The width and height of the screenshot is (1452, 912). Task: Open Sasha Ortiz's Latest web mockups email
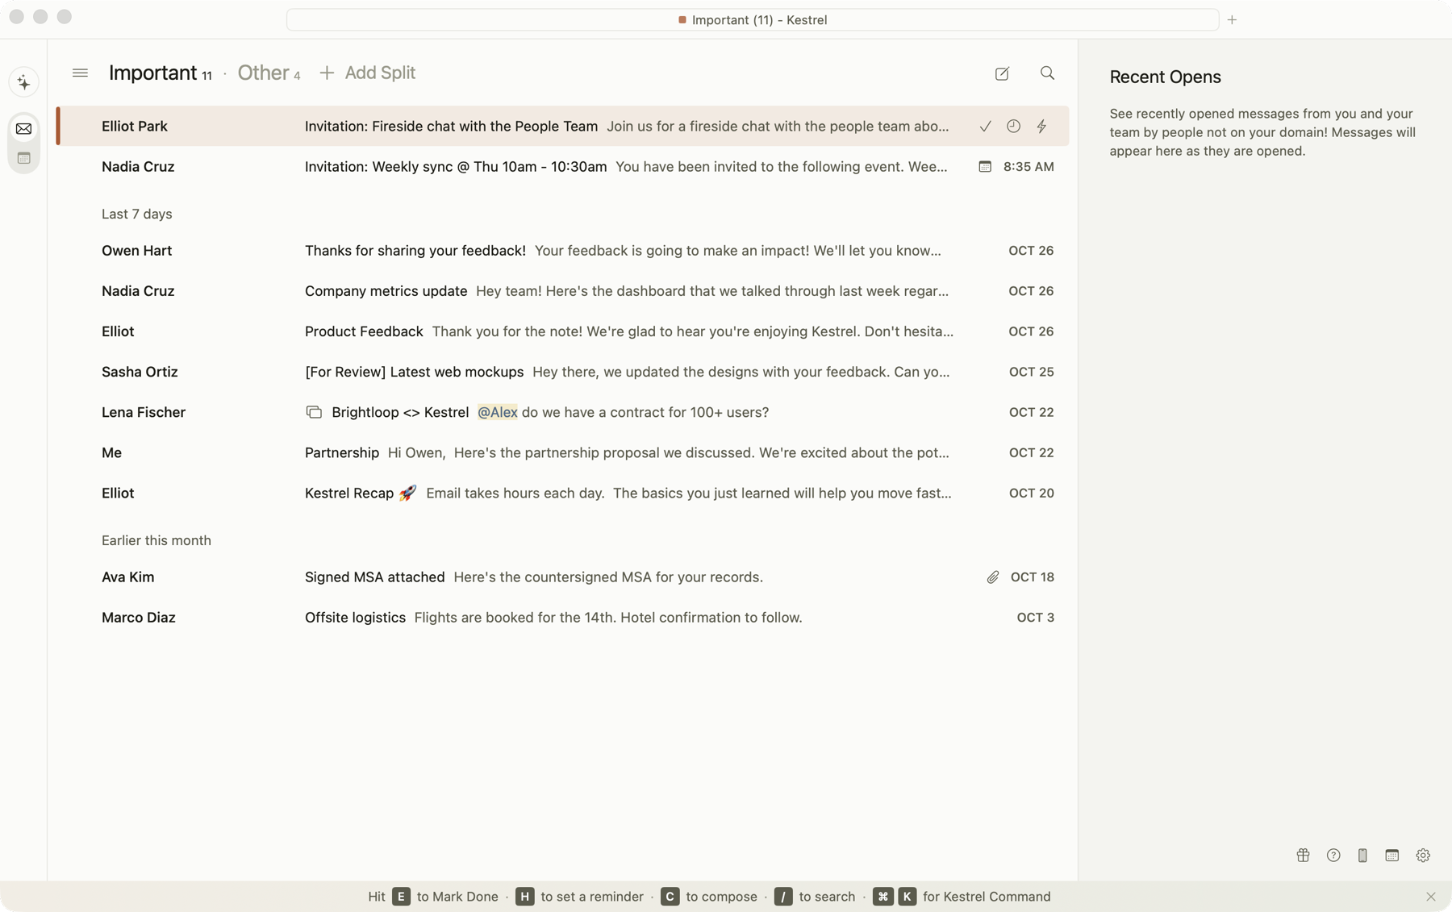pyautogui.click(x=563, y=372)
